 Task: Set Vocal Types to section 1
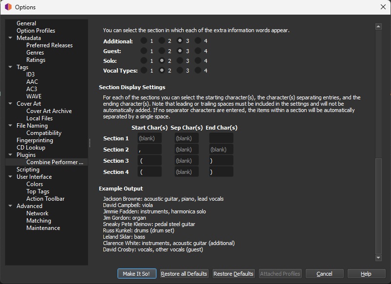pyautogui.click(x=144, y=71)
